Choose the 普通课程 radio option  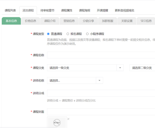(48, 34)
